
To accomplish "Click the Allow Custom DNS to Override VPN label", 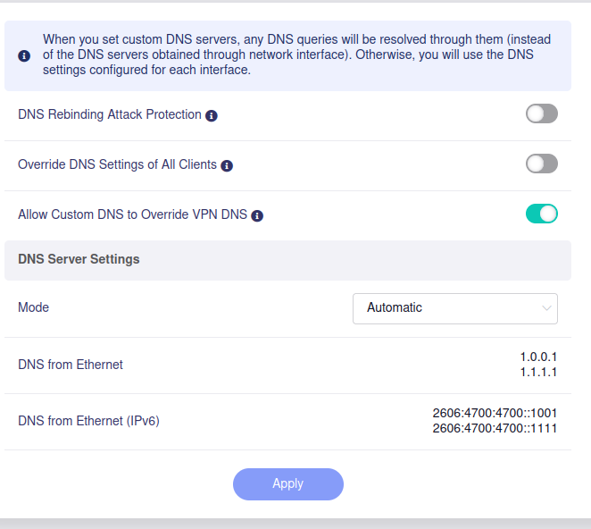I will tap(132, 214).
